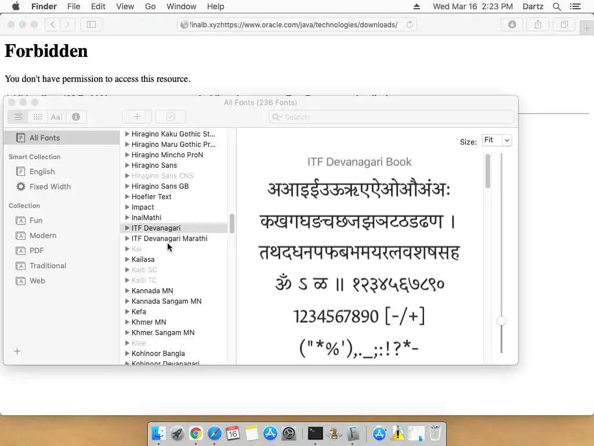The width and height of the screenshot is (594, 446).
Task: Select the Fixed Width smart collection
Action: (x=61, y=186)
